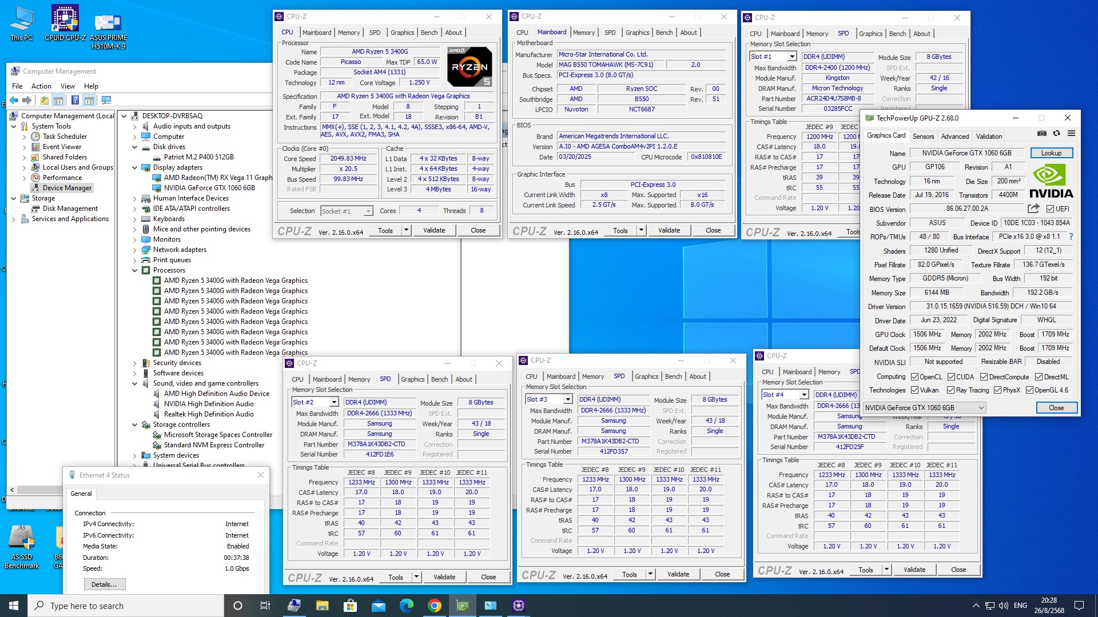Click the Up One Level folder icon
Screen dimensions: 1098x617
click(45, 101)
